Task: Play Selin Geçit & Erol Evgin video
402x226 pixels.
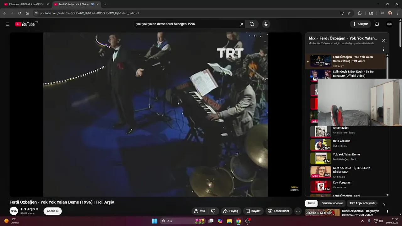Action: pyautogui.click(x=353, y=74)
